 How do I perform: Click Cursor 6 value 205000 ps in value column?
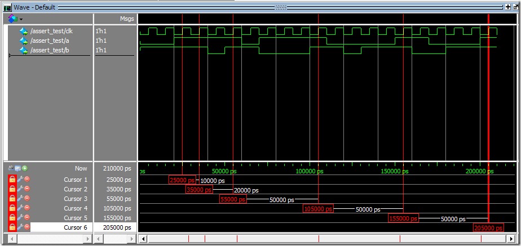coord(117,227)
